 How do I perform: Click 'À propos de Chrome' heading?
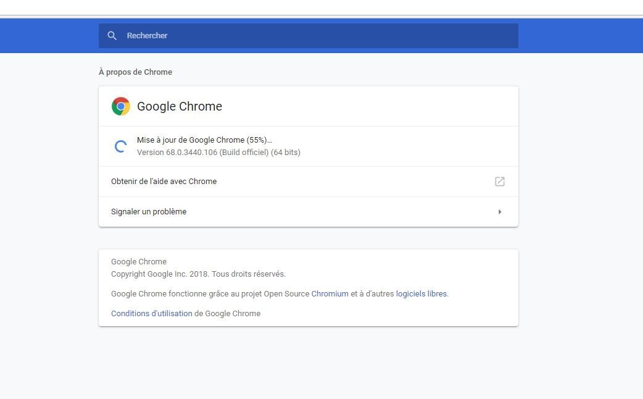135,72
